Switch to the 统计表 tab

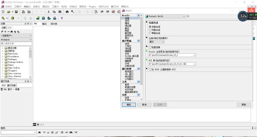coord(54,24)
